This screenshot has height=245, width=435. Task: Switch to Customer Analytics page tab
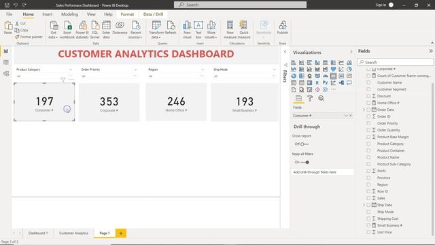[73, 233]
